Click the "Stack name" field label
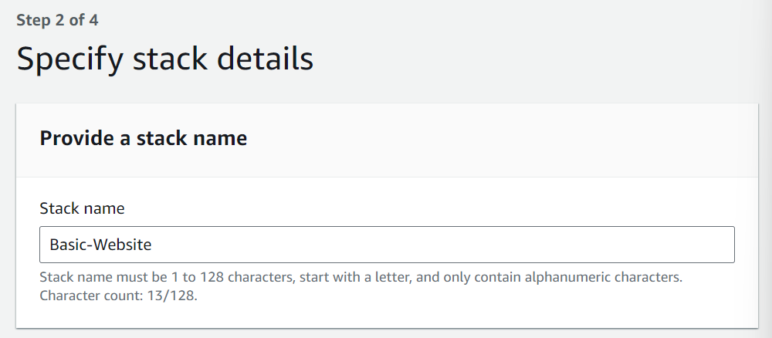 pyautogui.click(x=82, y=208)
